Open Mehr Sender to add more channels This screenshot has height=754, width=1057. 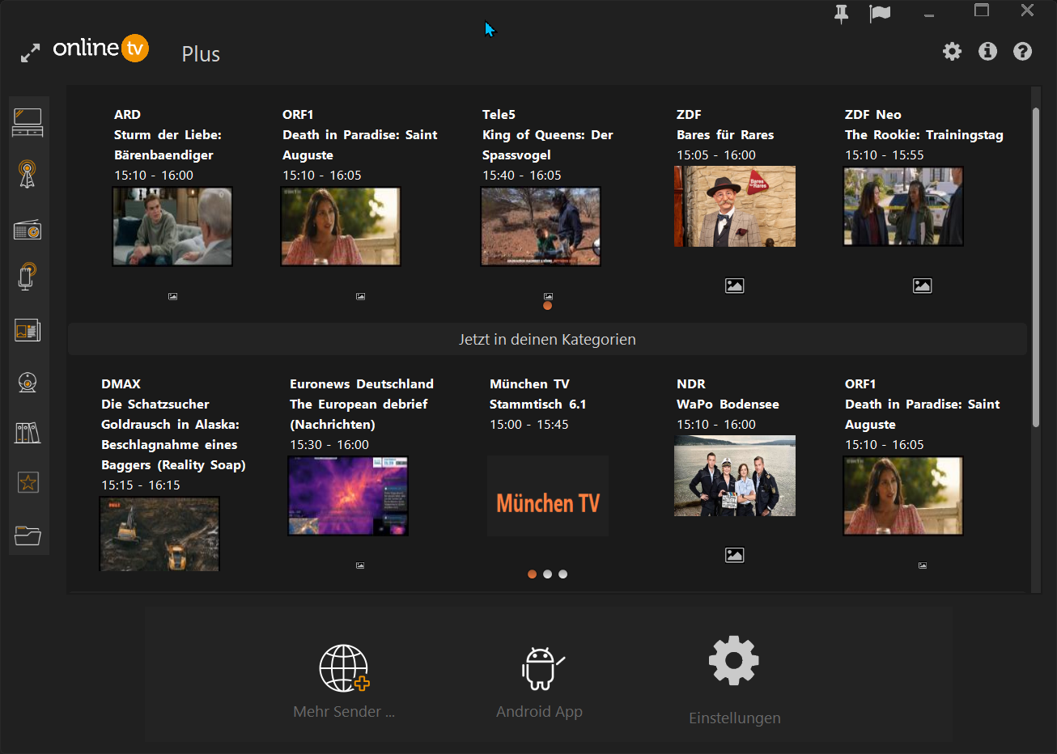point(343,678)
